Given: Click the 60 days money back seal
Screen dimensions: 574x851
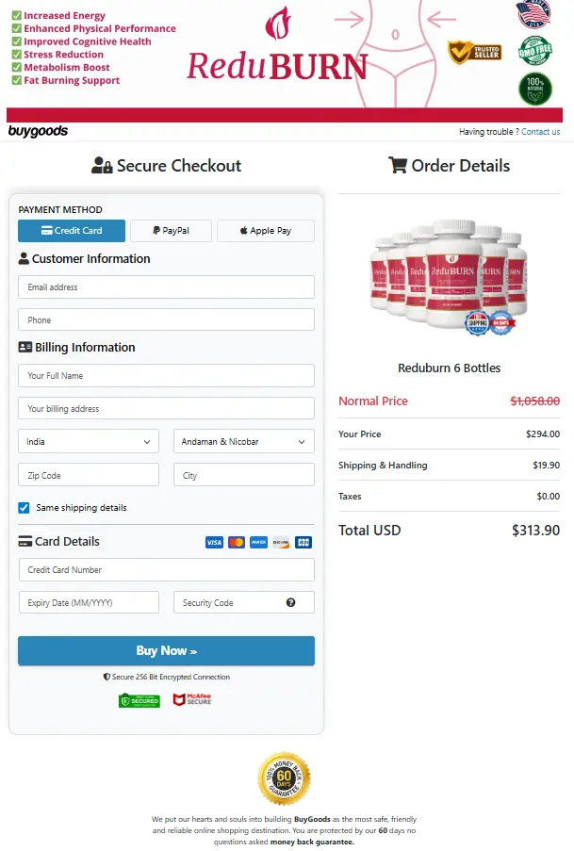Looking at the screenshot, I should (284, 778).
